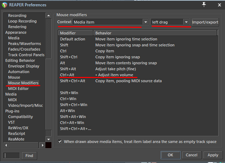
Task: Select Loop Recording in the tree
Action: (22, 21)
